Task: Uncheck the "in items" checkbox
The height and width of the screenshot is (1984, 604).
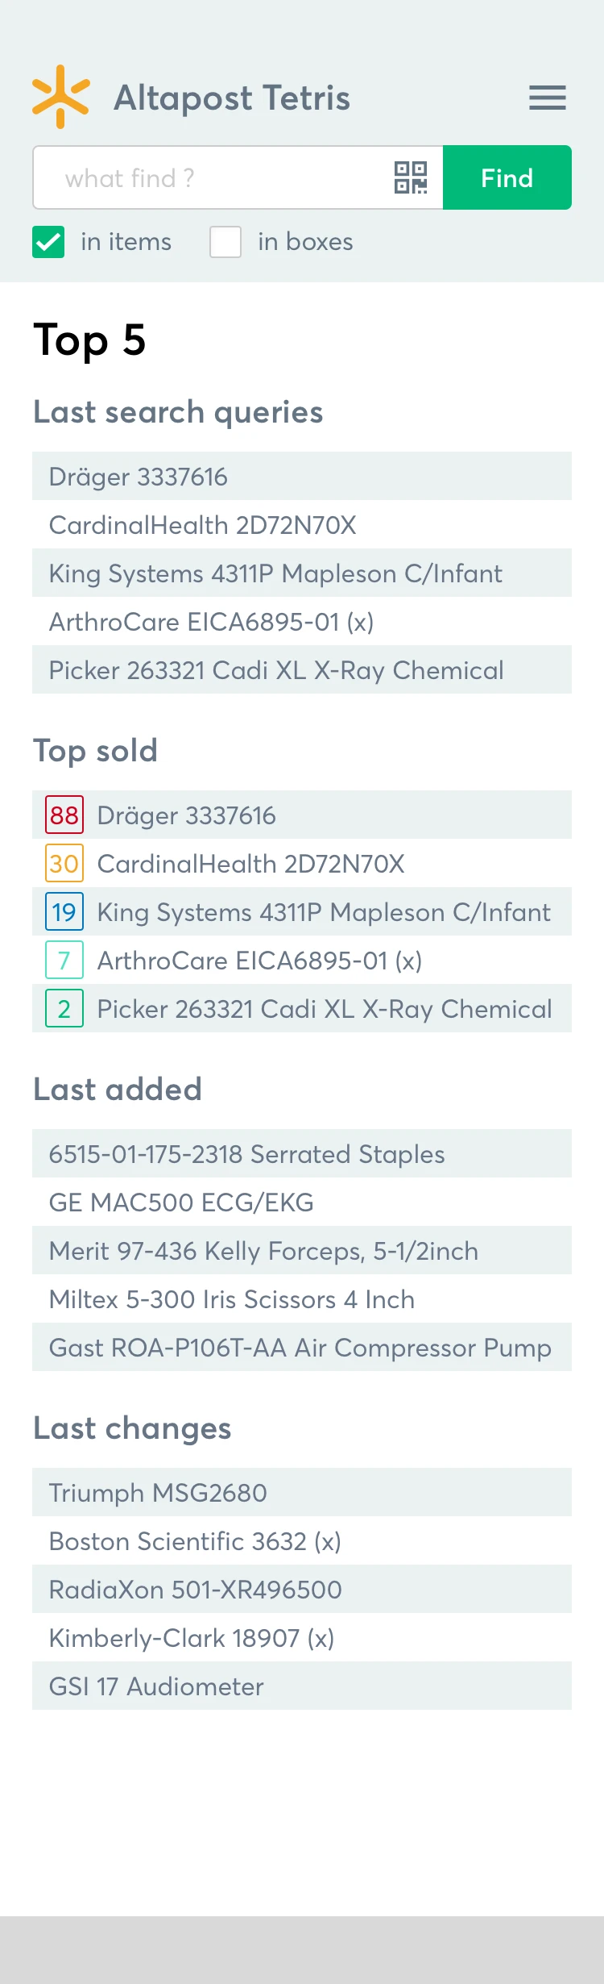Action: [48, 242]
